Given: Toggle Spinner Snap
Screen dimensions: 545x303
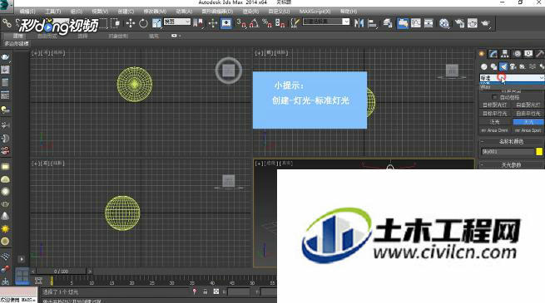Looking at the screenshot, I should 280,23.
